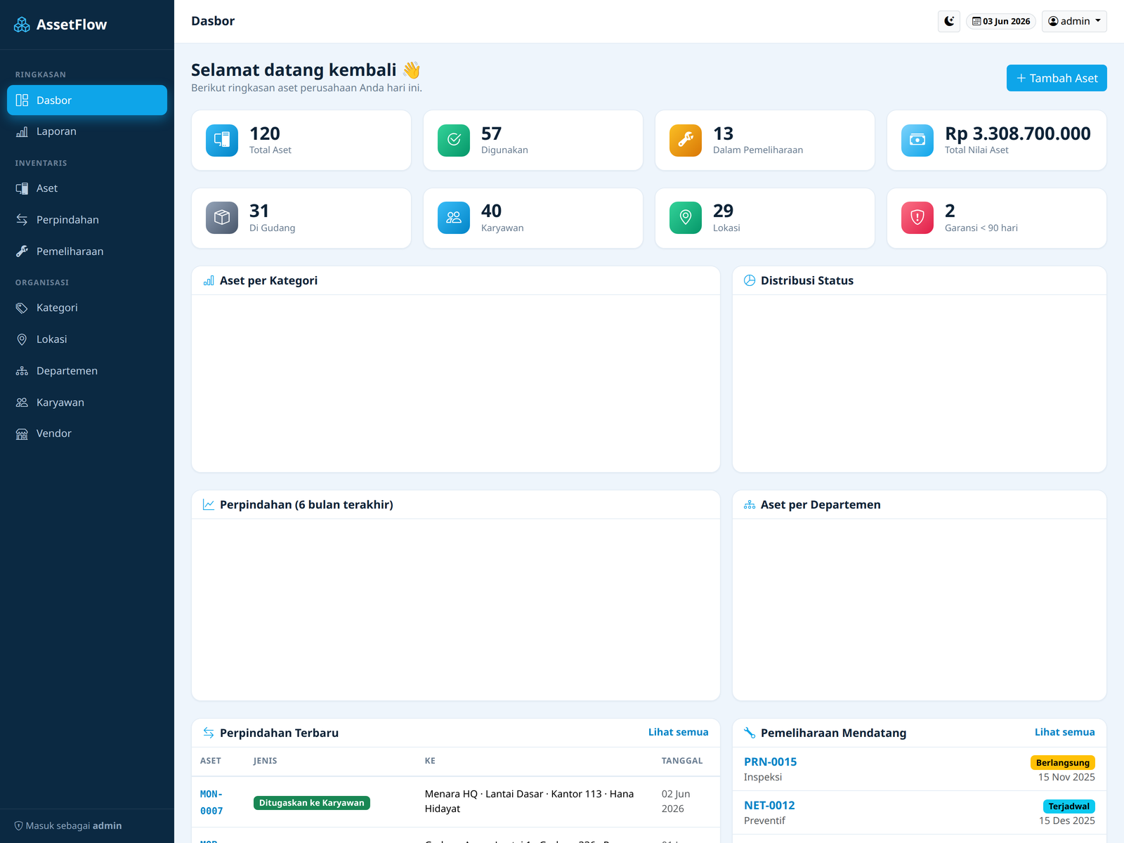The width and height of the screenshot is (1124, 843).
Task: Click the Digunakan check-circle icon
Action: tap(454, 140)
